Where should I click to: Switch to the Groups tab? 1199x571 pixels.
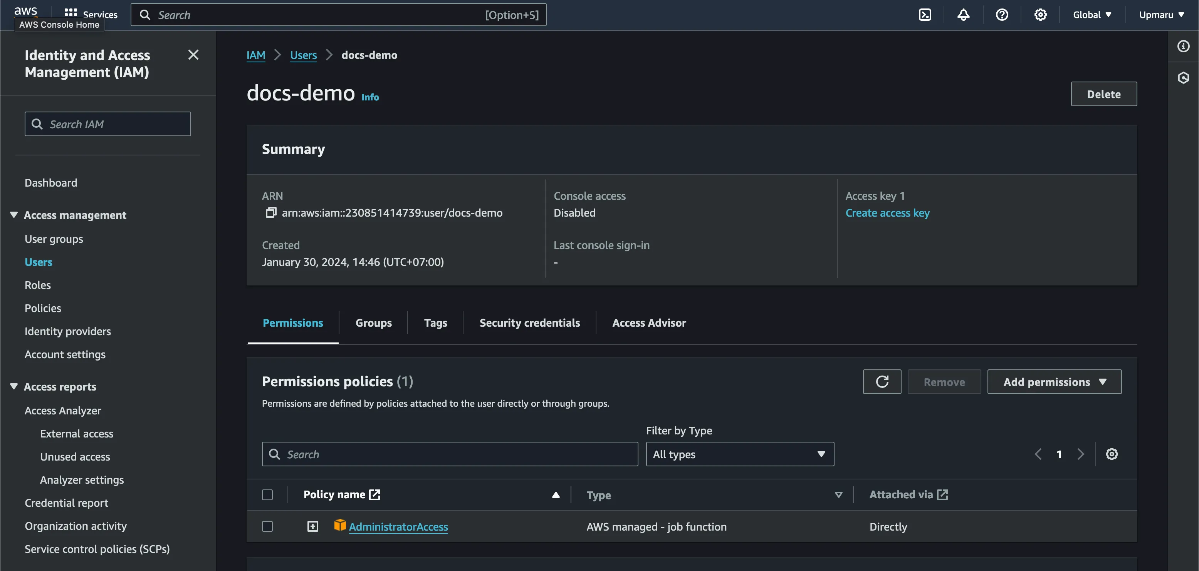tap(373, 323)
